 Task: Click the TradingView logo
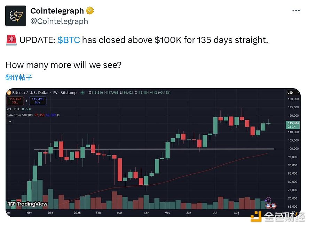point(27,204)
